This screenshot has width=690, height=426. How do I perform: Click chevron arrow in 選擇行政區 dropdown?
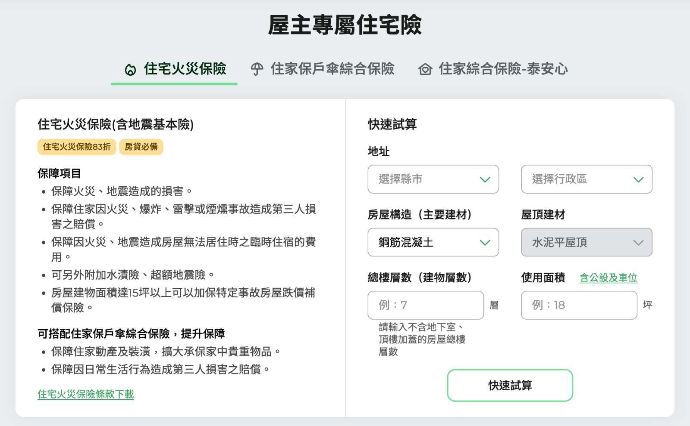coord(638,179)
